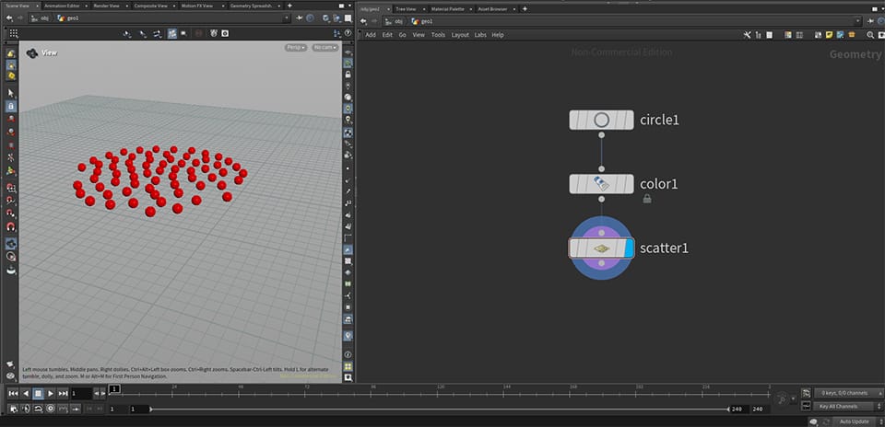Select the scatter1 node
Screen dimensions: 885x427
click(x=602, y=248)
